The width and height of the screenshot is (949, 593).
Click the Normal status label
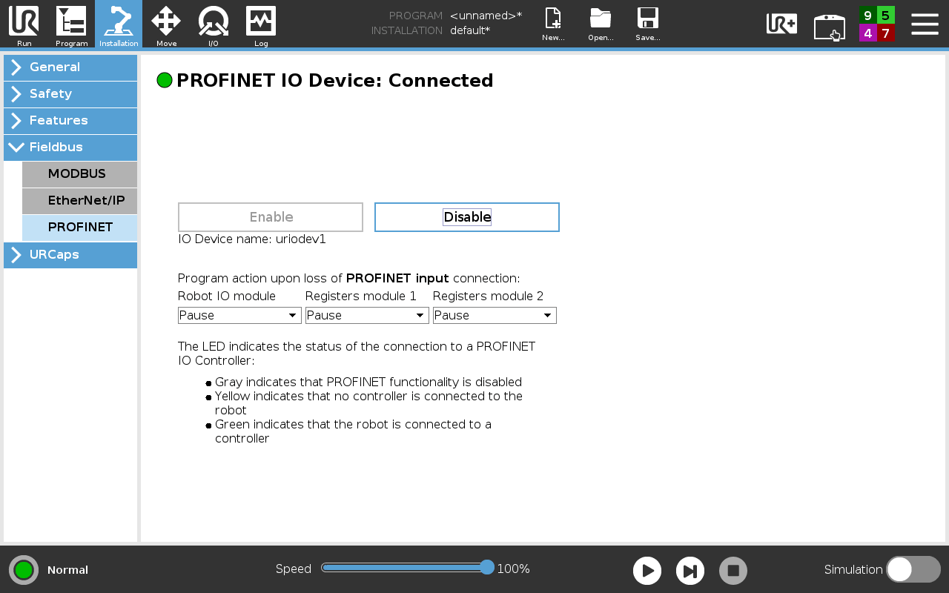(67, 570)
